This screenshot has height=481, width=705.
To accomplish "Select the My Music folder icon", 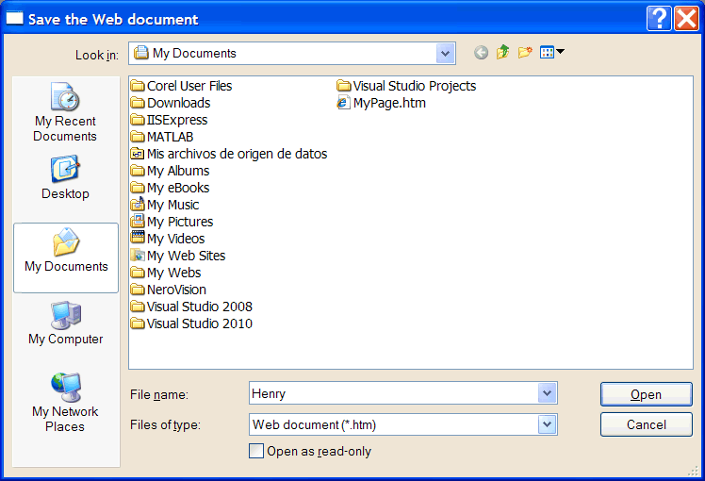I will point(138,205).
